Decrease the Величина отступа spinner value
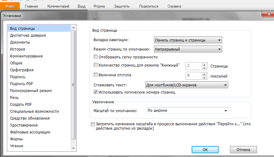 pos(204,77)
